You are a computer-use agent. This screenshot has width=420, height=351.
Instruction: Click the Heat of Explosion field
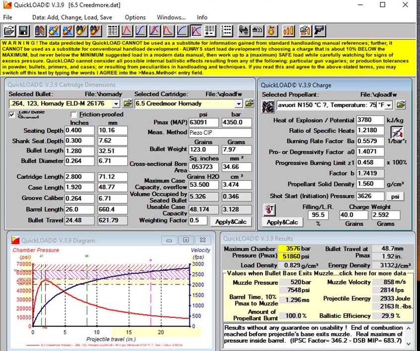(x=370, y=120)
